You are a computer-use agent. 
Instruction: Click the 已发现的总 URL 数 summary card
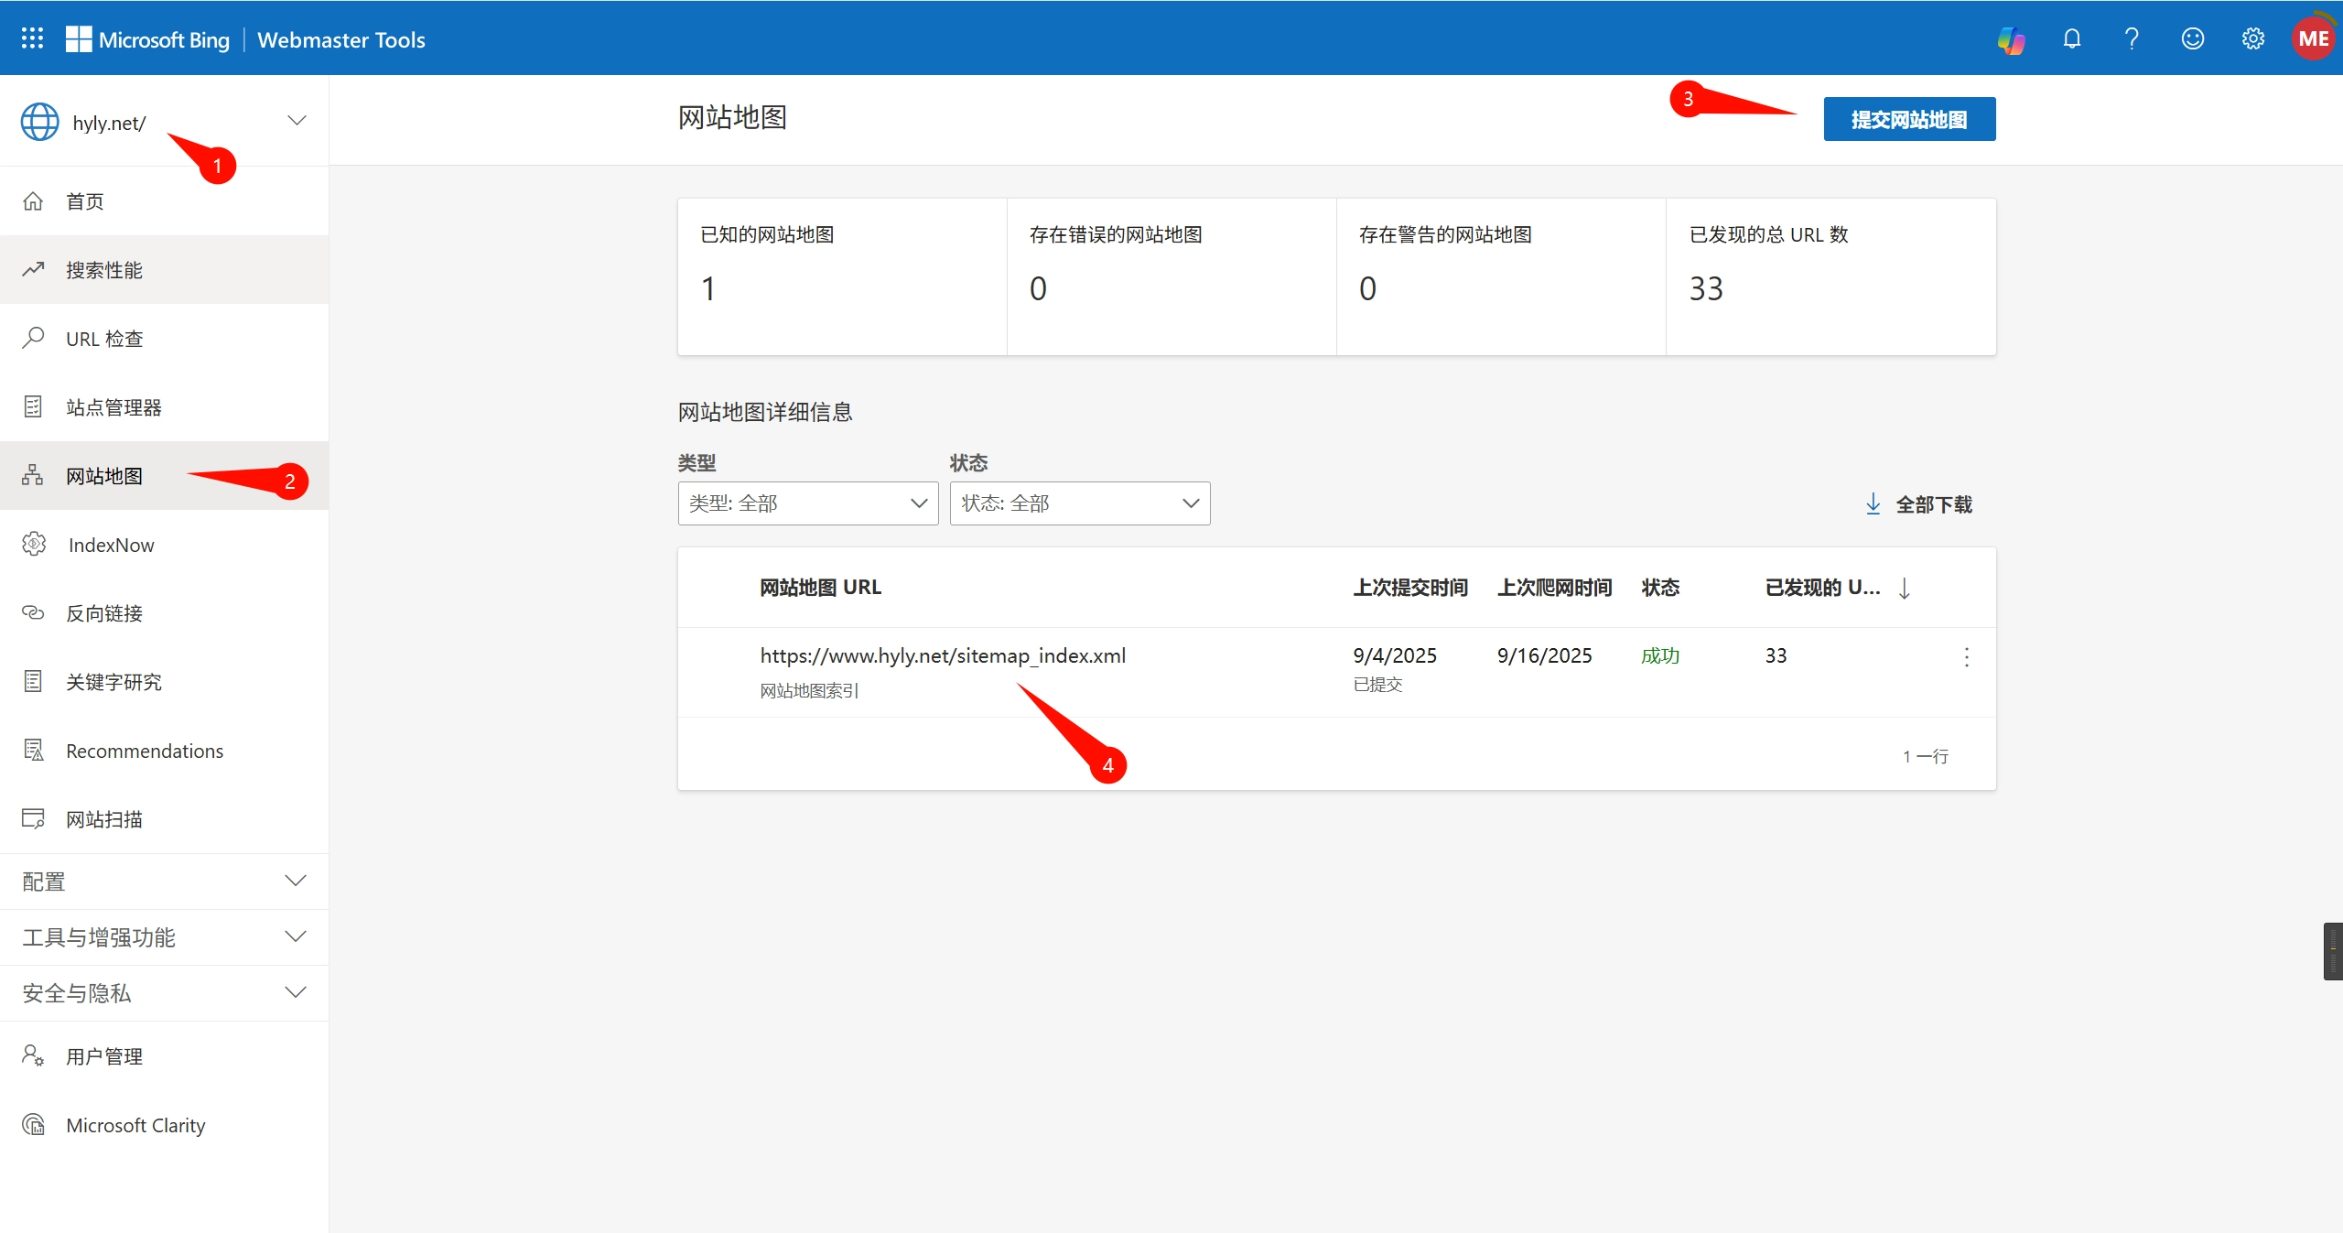pos(1830,276)
